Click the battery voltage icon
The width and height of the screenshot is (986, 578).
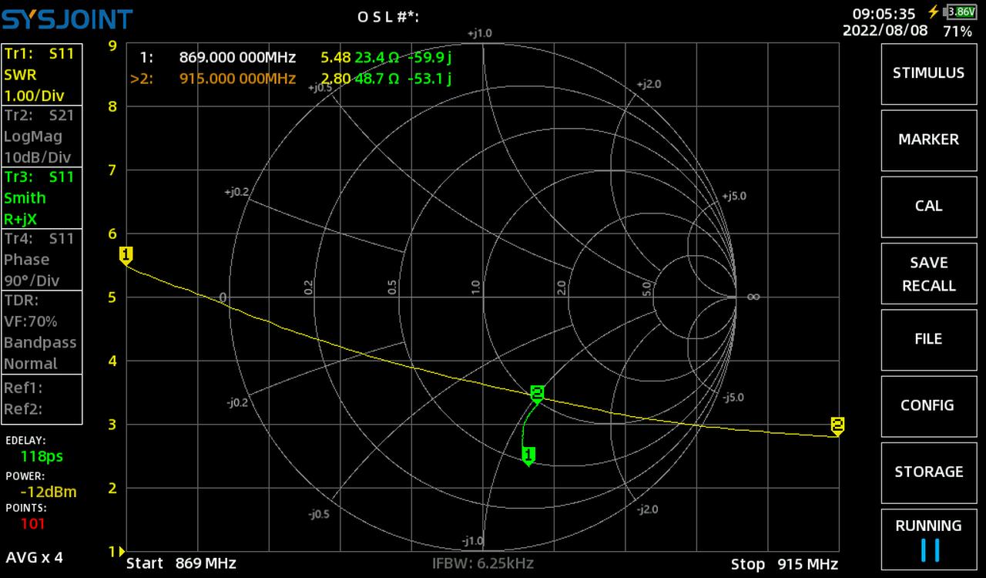coord(961,12)
